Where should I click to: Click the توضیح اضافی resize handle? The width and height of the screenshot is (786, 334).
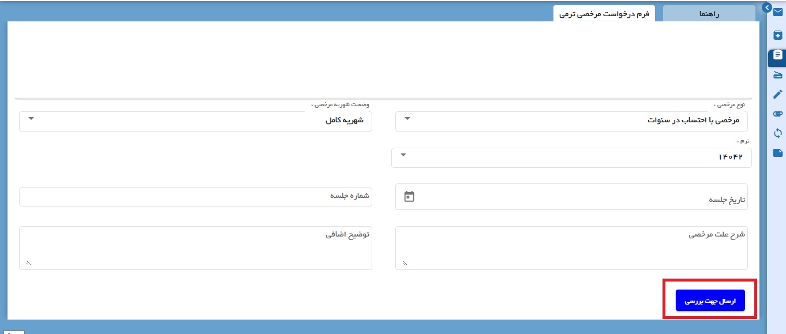tap(28, 263)
